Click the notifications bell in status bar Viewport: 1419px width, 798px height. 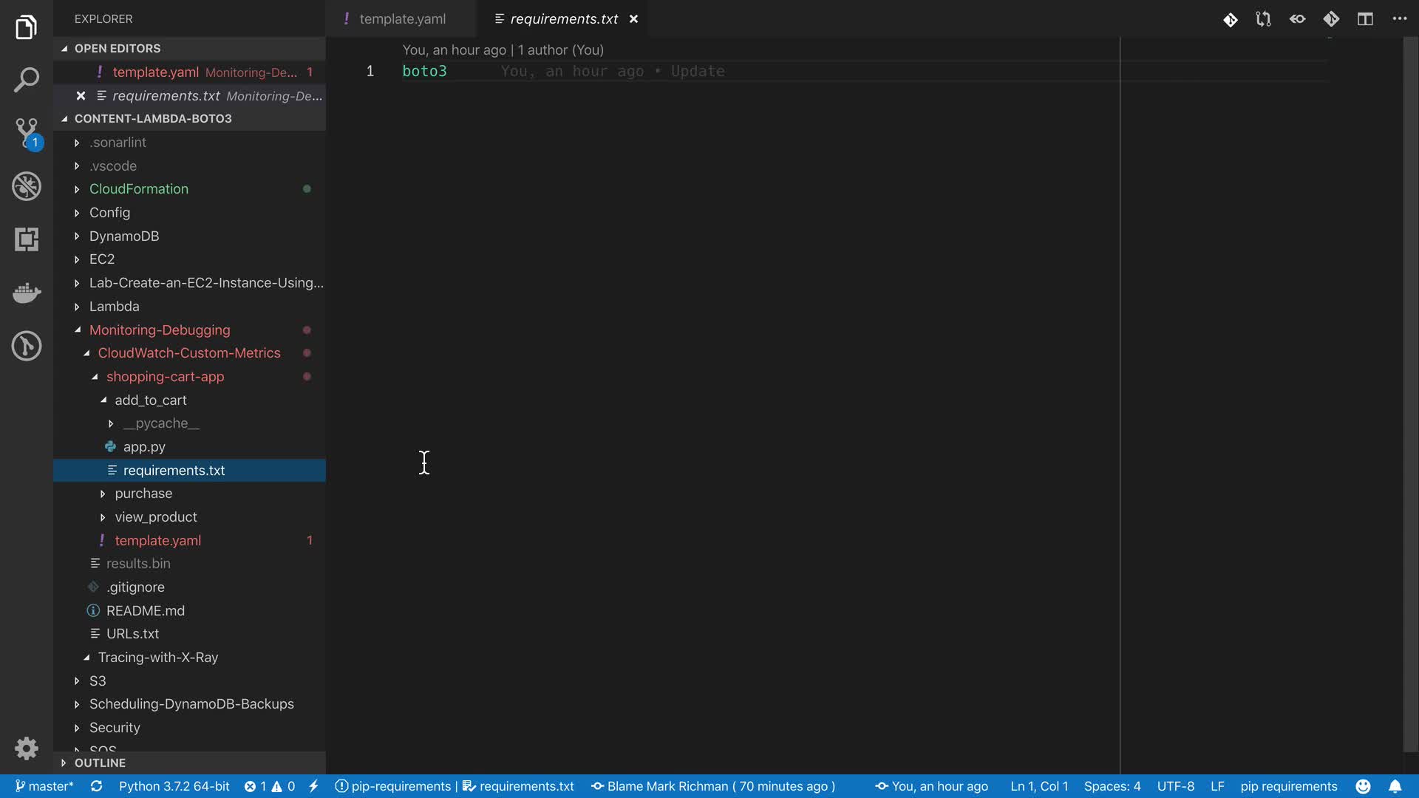[x=1395, y=786]
